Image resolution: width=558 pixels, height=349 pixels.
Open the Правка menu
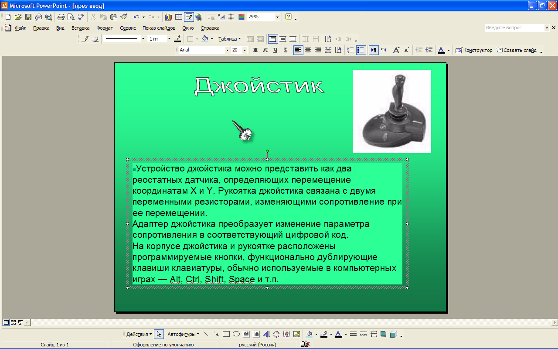[41, 28]
